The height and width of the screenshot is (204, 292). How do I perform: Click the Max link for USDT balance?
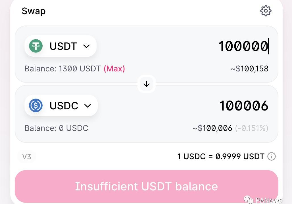pos(114,69)
